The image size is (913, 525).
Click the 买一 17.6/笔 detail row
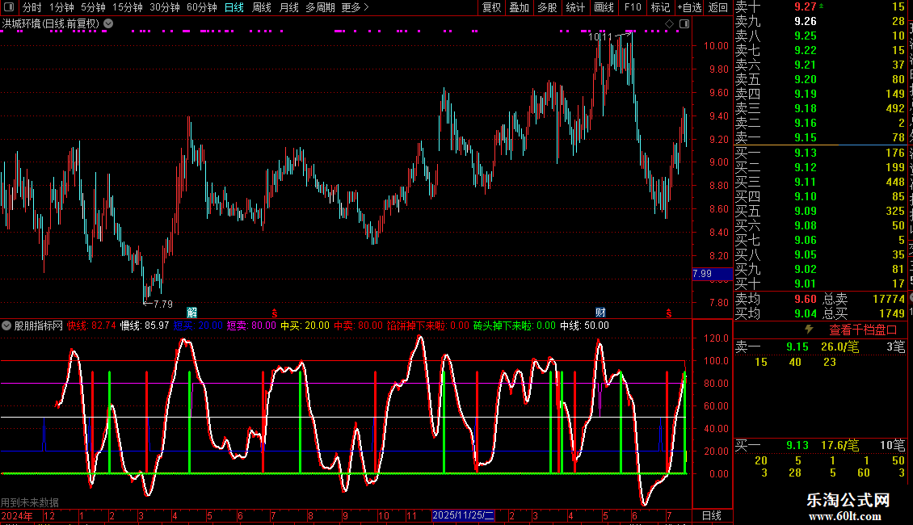pos(820,446)
